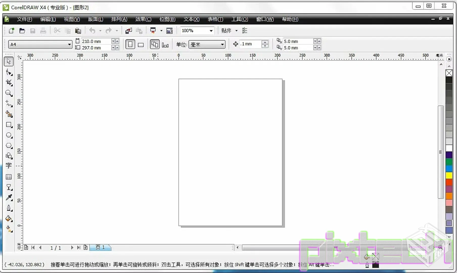Select the Ellipse tool

coord(9,135)
